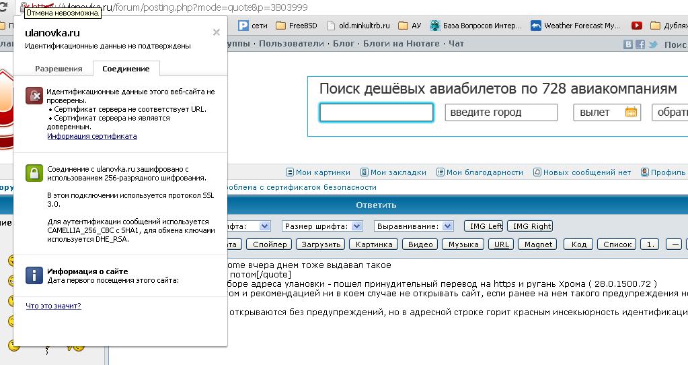Click the empty flight search input field
This screenshot has height=365, width=688.
pos(376,112)
